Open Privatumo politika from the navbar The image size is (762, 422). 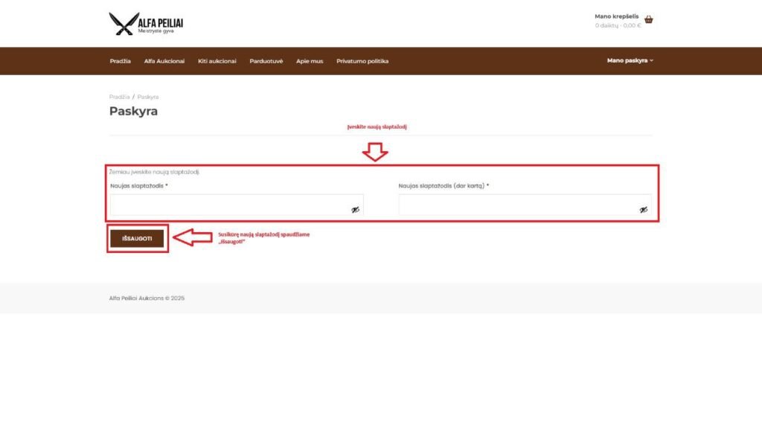click(362, 61)
